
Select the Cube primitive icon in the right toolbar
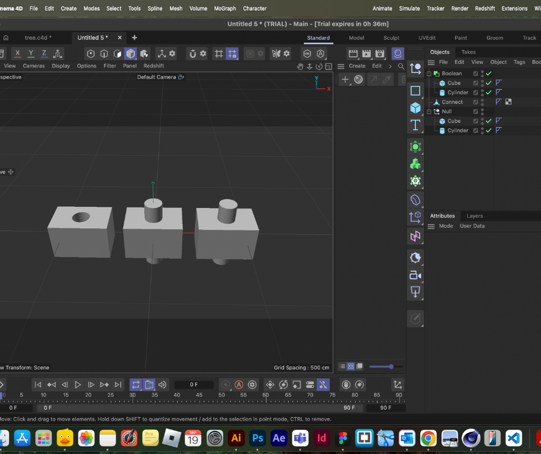coord(416,107)
